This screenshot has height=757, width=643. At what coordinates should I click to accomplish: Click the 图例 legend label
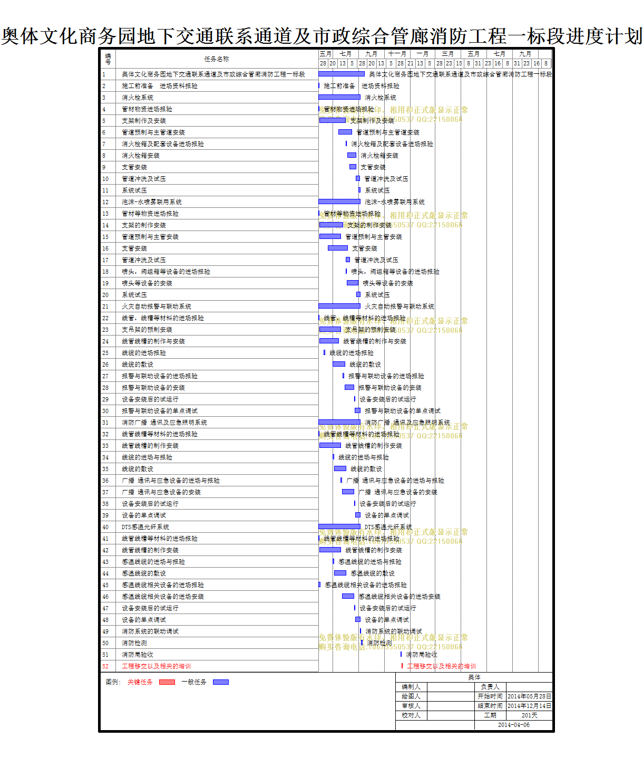point(113,682)
